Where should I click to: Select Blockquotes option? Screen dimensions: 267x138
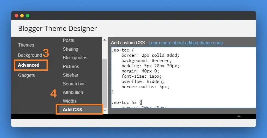point(75,58)
